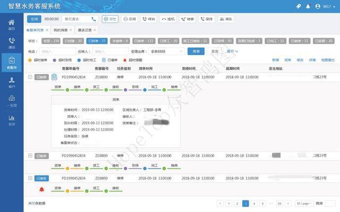This screenshot has width=340, height=212.
Task: Click the blue phone dial icon
Action: point(93,19)
